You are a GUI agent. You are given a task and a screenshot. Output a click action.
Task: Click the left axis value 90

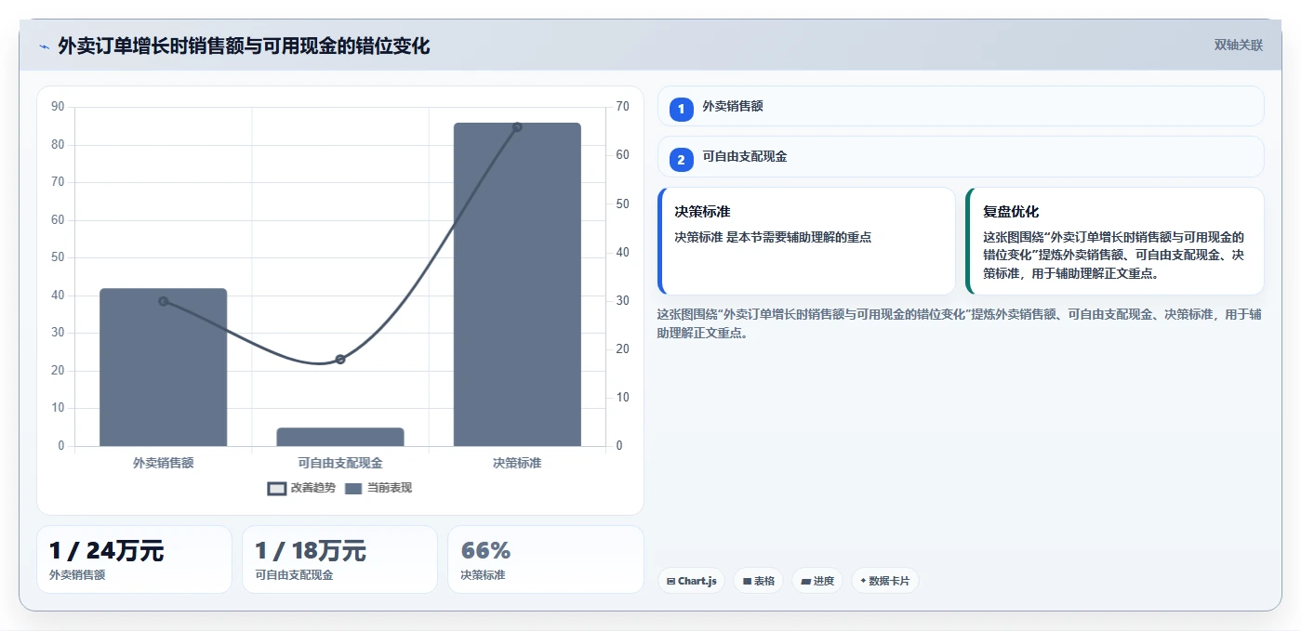(x=58, y=107)
